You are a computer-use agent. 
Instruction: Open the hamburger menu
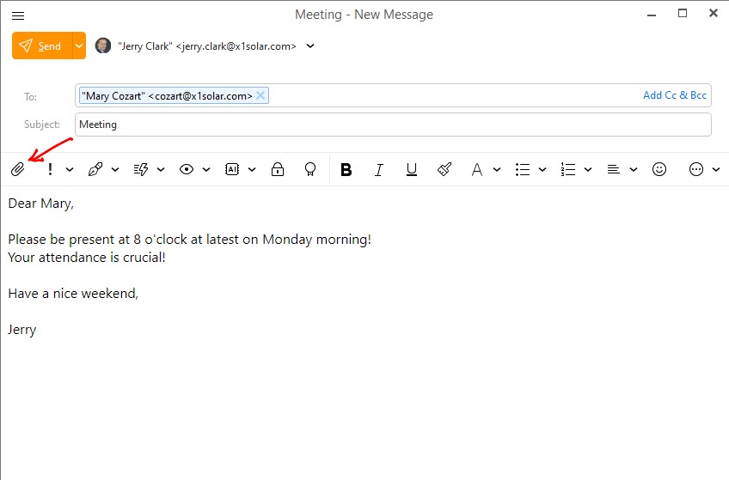[x=18, y=15]
